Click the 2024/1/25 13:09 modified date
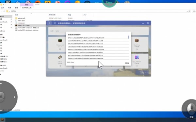Viewport: 196px width, 122px height. [x=55, y=18]
